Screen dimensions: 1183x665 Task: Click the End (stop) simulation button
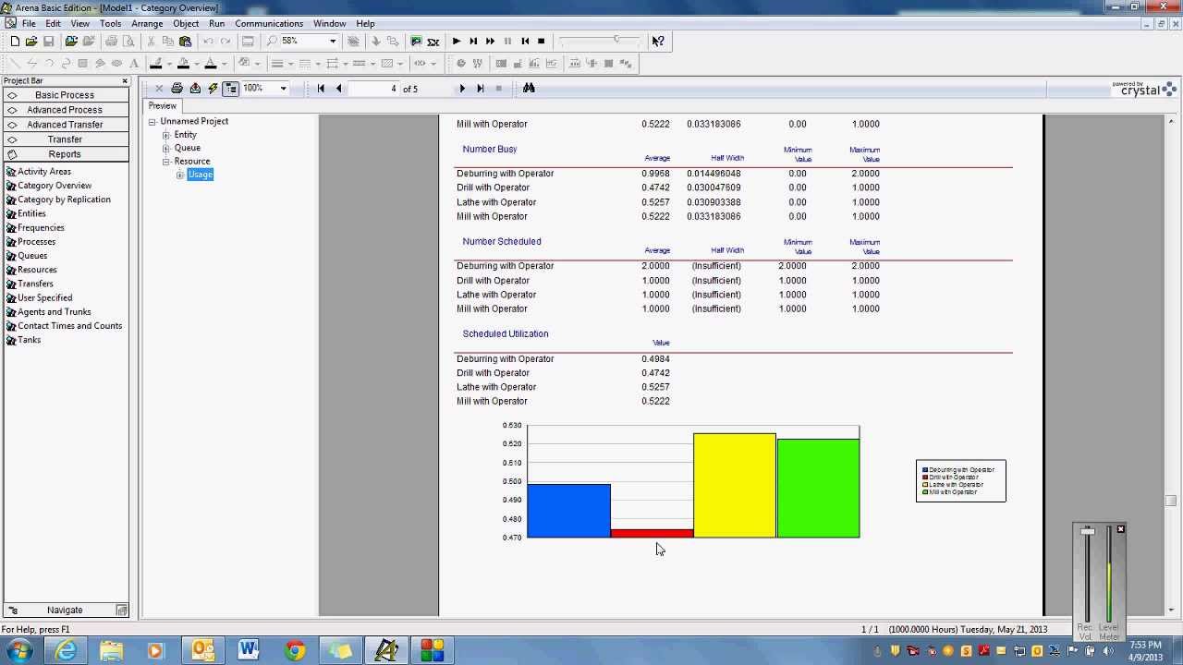click(542, 42)
